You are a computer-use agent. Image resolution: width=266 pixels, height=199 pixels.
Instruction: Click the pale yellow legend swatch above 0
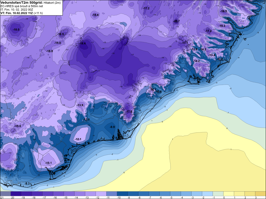[229, 194]
